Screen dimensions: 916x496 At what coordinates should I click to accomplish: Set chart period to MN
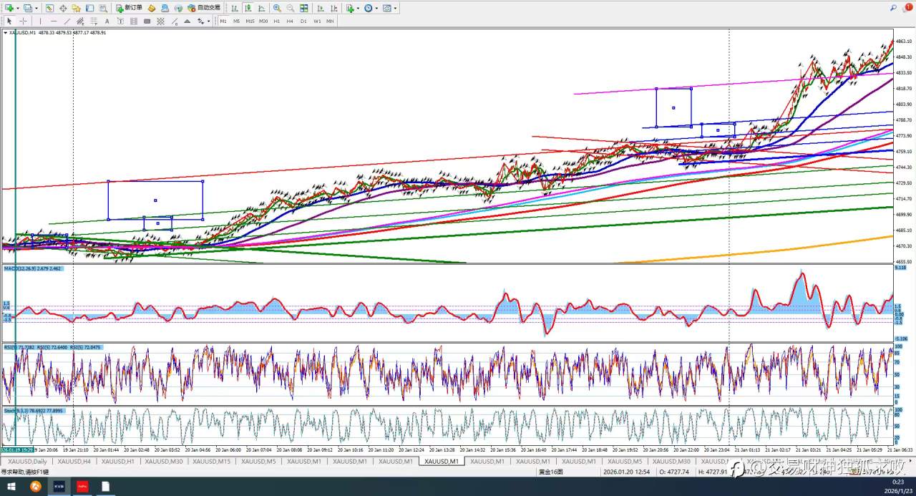click(x=330, y=21)
